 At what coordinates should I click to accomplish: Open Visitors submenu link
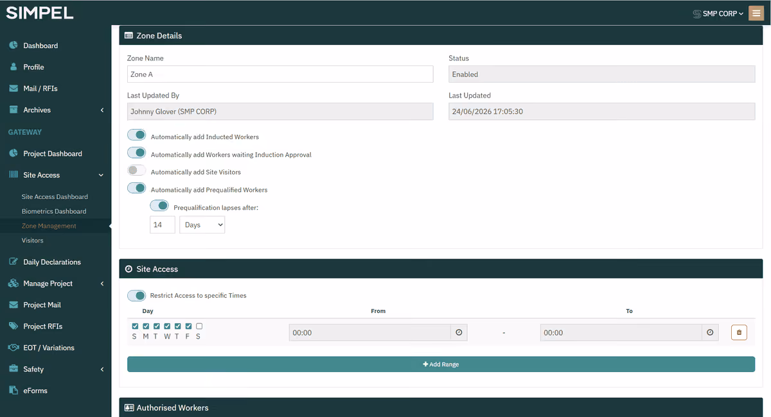pos(33,241)
